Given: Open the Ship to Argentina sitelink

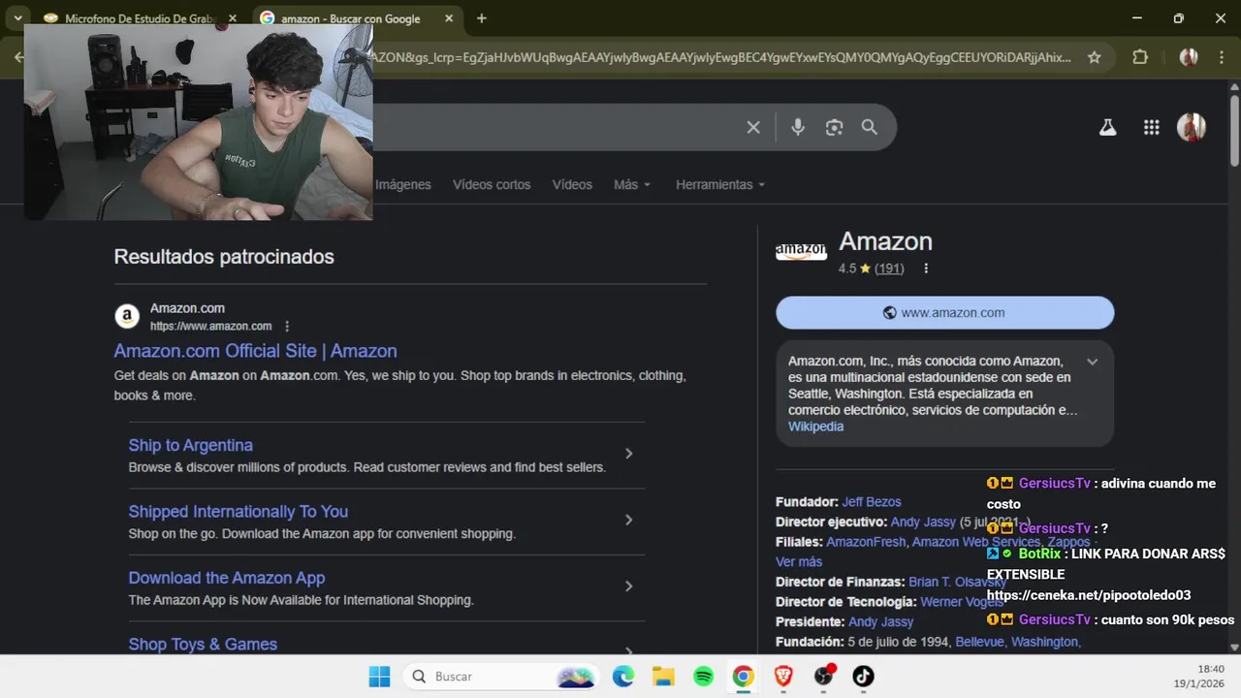Looking at the screenshot, I should click(190, 445).
